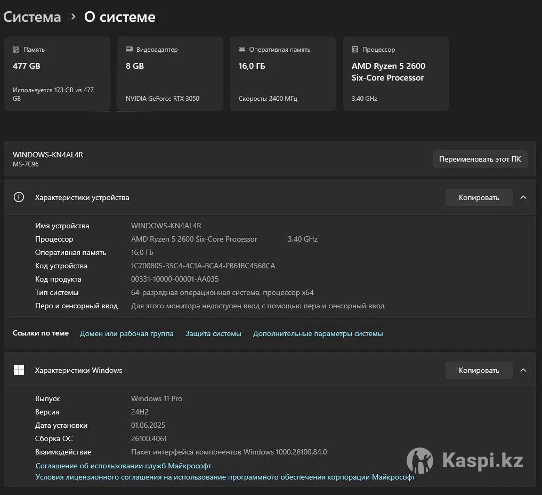Click the 16,0 ГБ value in device specifications
Image resolution: width=542 pixels, height=495 pixels.
coord(142,252)
